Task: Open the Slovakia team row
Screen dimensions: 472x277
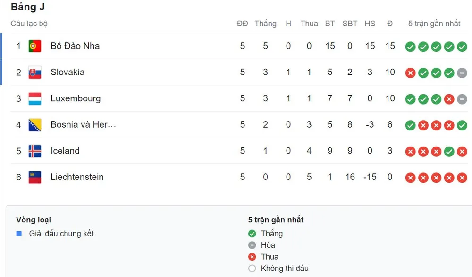Action: coord(67,72)
